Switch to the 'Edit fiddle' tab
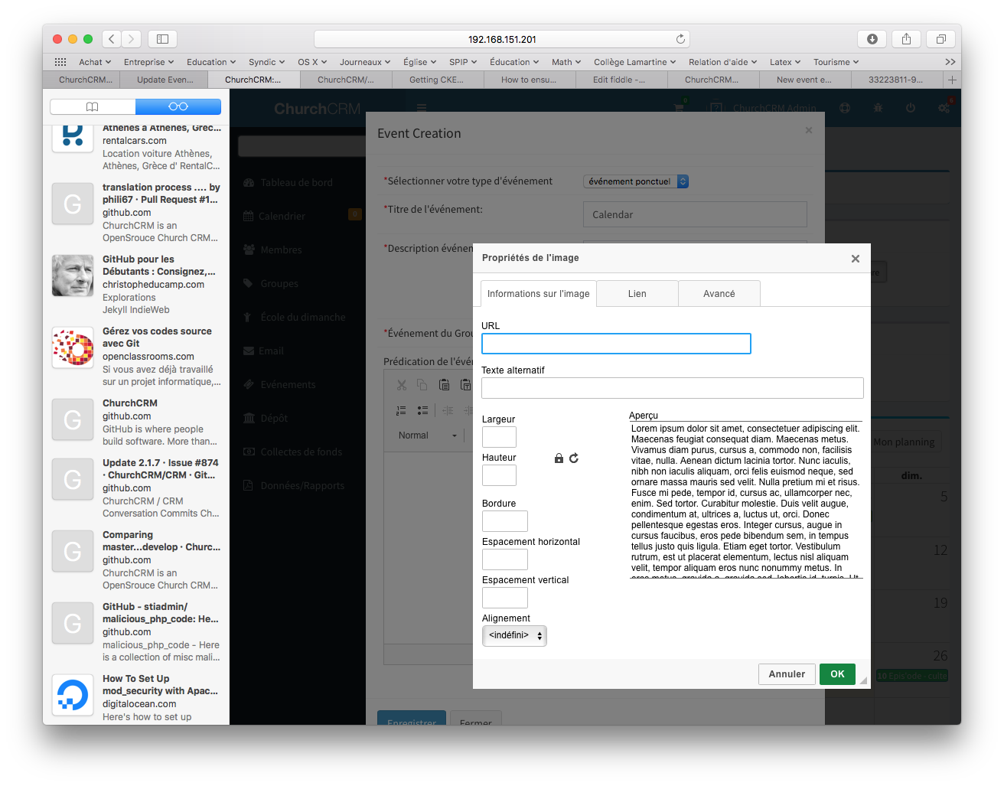1004x786 pixels. pos(620,80)
